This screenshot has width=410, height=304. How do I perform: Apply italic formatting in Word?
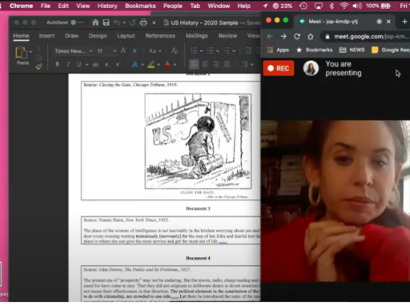tap(68, 65)
